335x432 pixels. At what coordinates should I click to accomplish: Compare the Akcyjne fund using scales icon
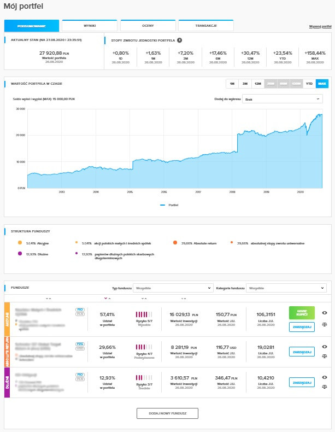[x=324, y=325]
